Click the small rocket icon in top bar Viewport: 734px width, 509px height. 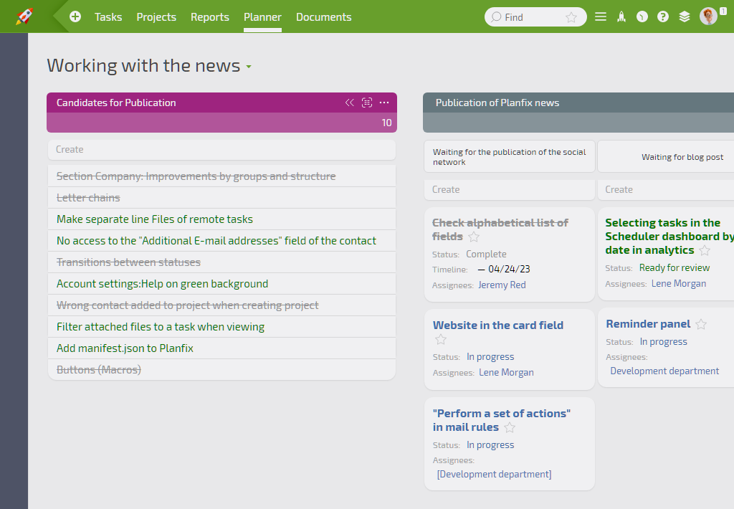point(621,17)
